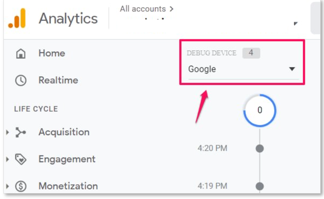Go to the Home menu item
The width and height of the screenshot is (324, 199).
click(52, 53)
